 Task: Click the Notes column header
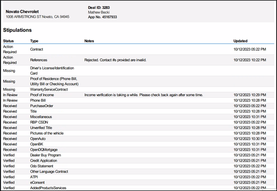[x=89, y=41]
